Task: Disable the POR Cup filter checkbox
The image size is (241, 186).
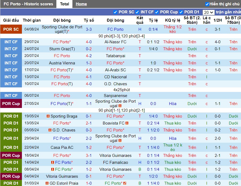Action: (157, 12)
